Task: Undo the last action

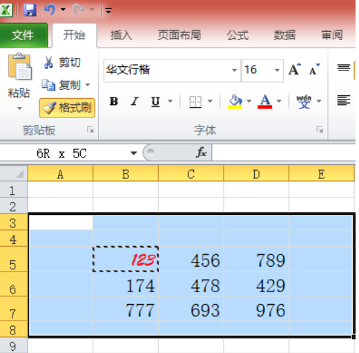Action: 49,10
